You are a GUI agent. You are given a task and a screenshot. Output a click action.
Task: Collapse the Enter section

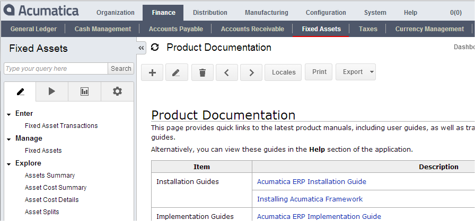[8, 114]
